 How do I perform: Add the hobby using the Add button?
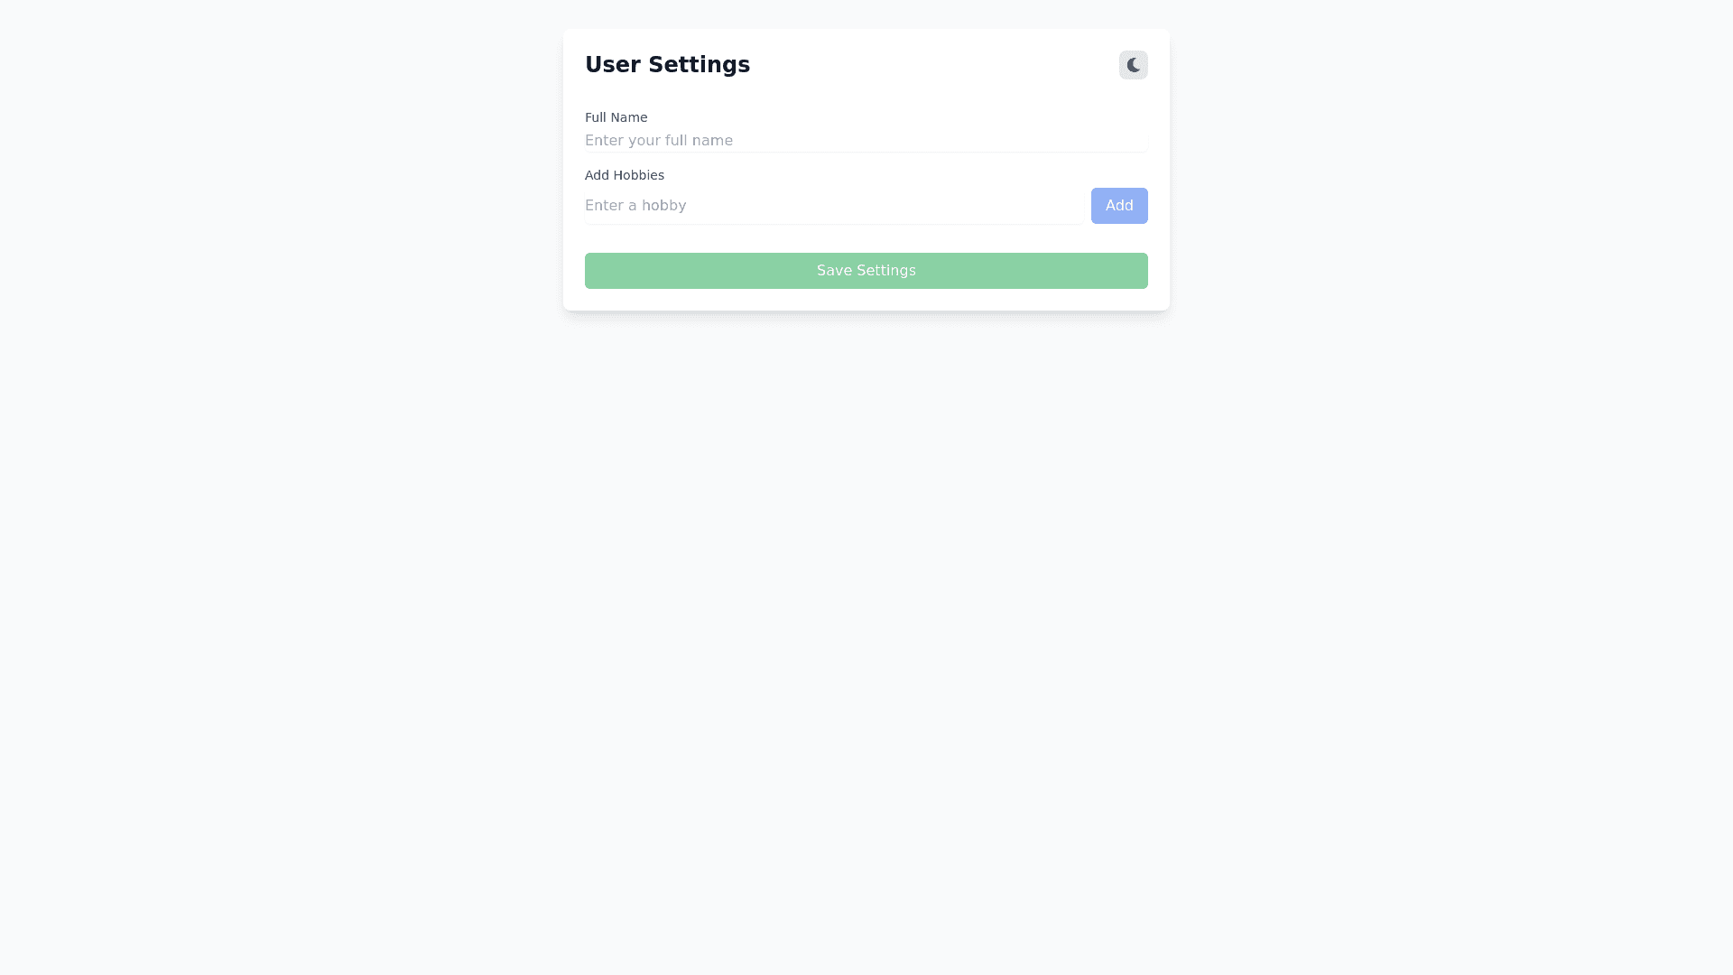[x=1118, y=206]
